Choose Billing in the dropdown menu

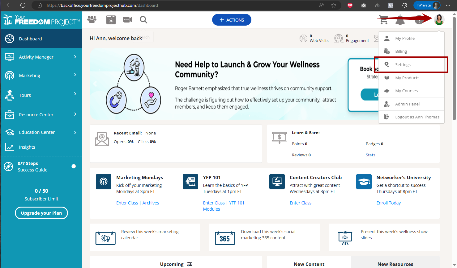tap(401, 52)
